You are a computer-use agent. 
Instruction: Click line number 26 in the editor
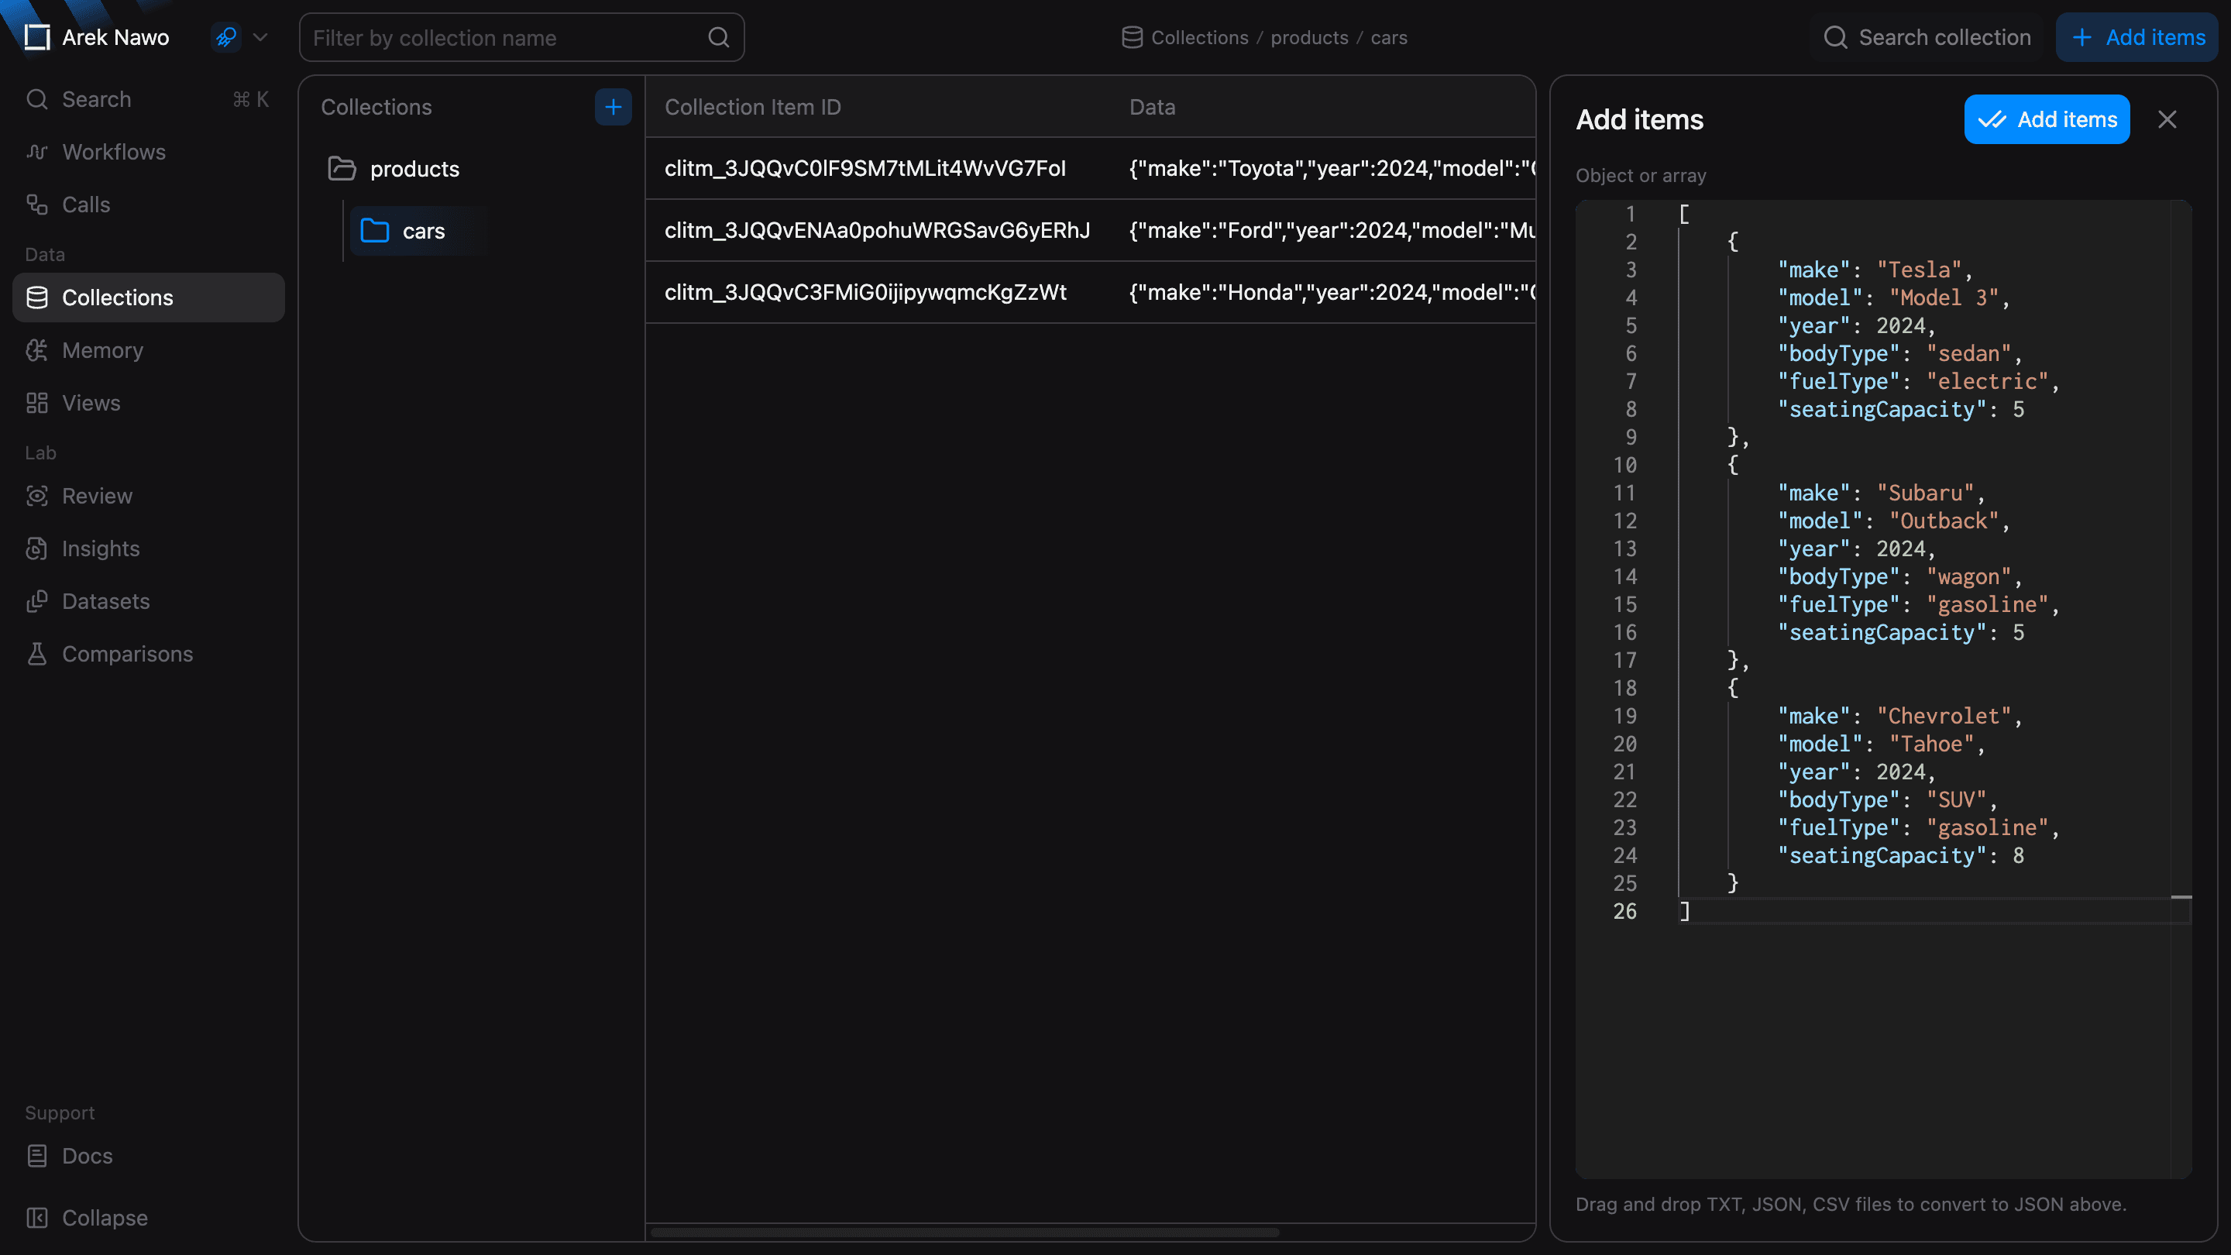(x=1624, y=912)
